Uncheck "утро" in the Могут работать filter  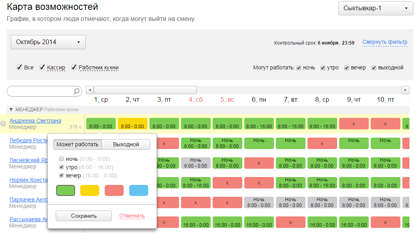pyautogui.click(x=323, y=68)
